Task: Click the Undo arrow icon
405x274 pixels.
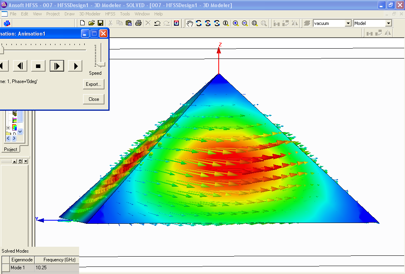Action: pos(157,23)
